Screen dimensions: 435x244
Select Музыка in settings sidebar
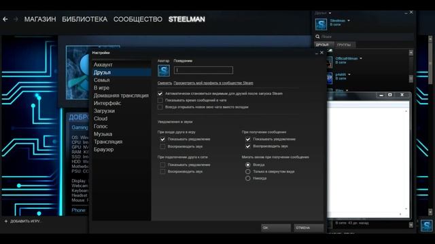[x=122, y=134]
